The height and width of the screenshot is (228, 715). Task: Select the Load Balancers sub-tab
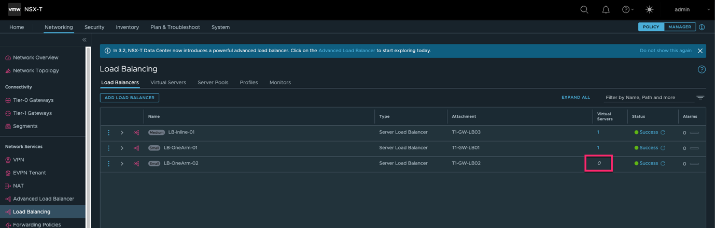[120, 82]
